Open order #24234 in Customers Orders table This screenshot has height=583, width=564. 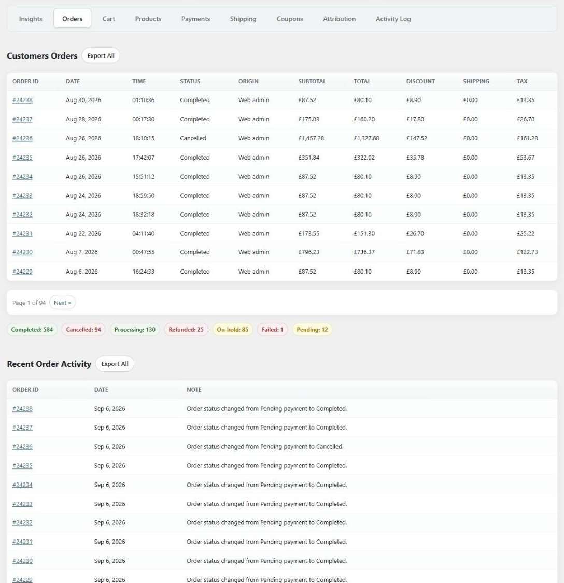tap(22, 177)
